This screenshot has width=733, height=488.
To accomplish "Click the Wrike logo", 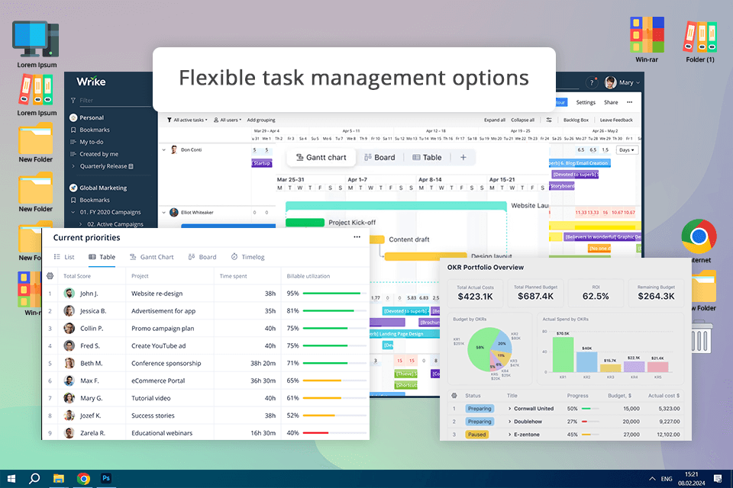I will coord(91,82).
